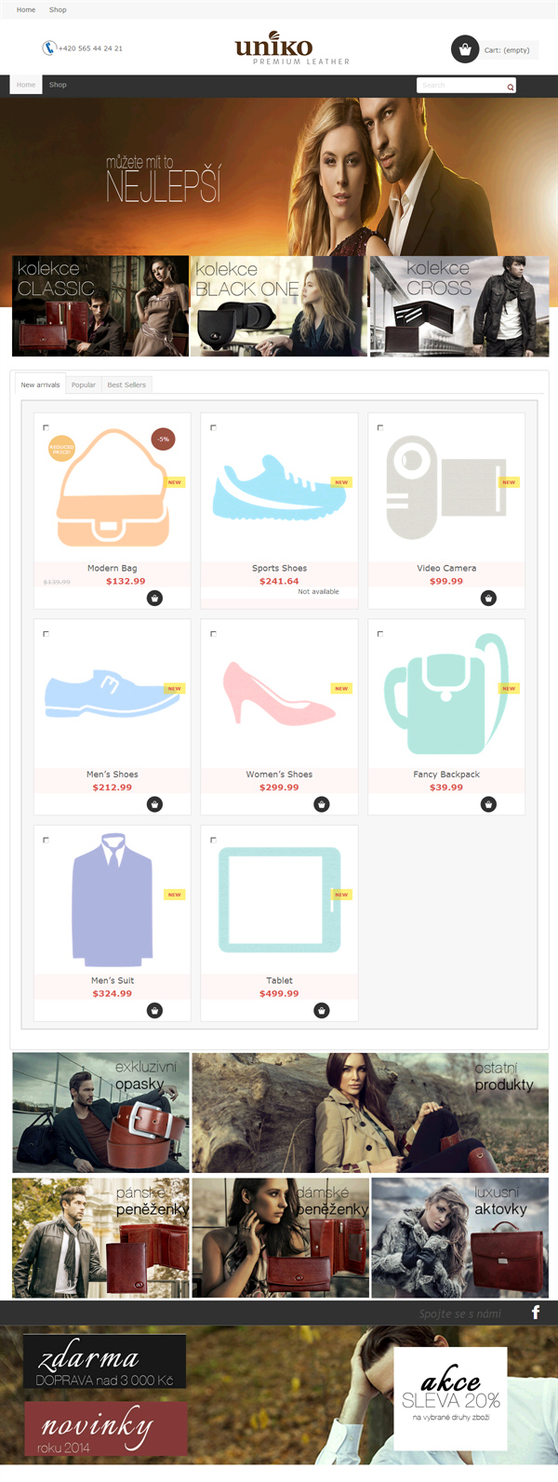Switch to the Best Sellers tab
Screen dimensions: 558x1482
pos(126,384)
